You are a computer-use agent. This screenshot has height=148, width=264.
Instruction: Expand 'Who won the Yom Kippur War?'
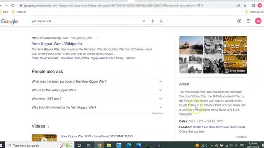coord(97,90)
